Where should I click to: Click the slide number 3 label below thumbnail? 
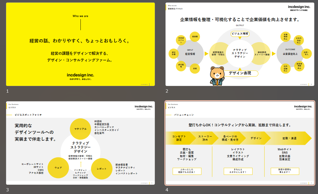pos(8,190)
